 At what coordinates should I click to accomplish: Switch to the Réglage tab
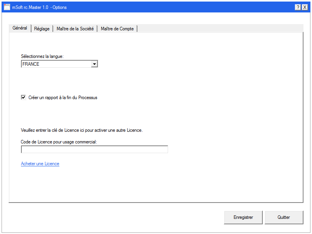[42, 28]
